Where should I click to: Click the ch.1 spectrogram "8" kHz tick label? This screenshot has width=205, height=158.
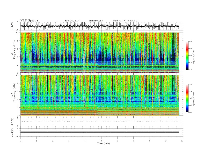18,41
